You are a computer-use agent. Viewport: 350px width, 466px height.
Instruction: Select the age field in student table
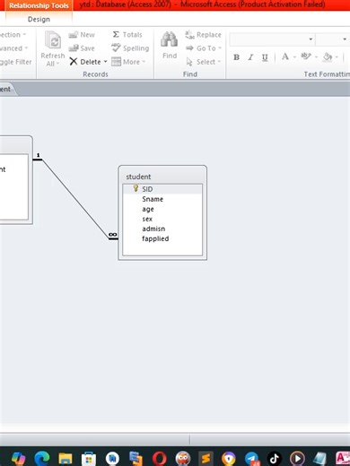coord(162,209)
